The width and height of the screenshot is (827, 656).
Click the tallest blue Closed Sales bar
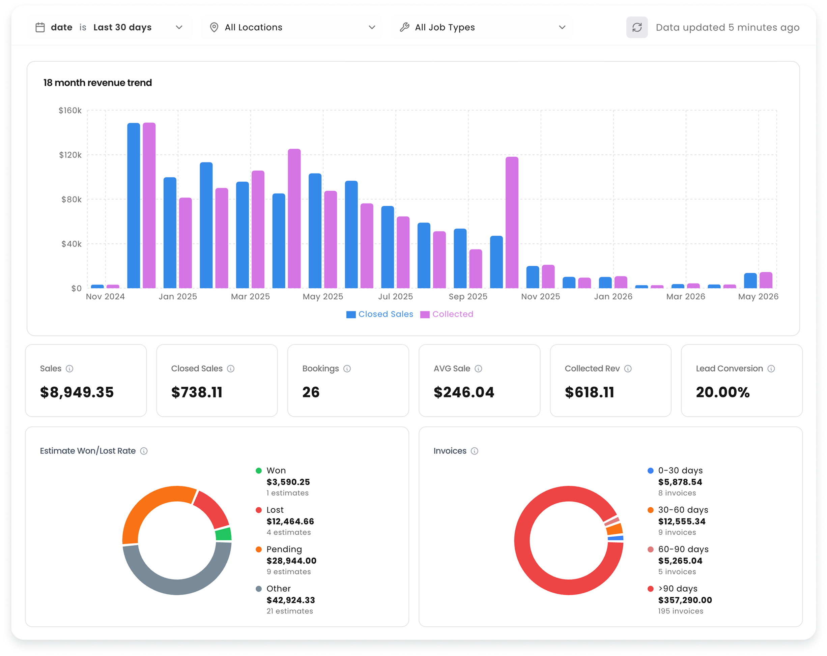pos(134,206)
